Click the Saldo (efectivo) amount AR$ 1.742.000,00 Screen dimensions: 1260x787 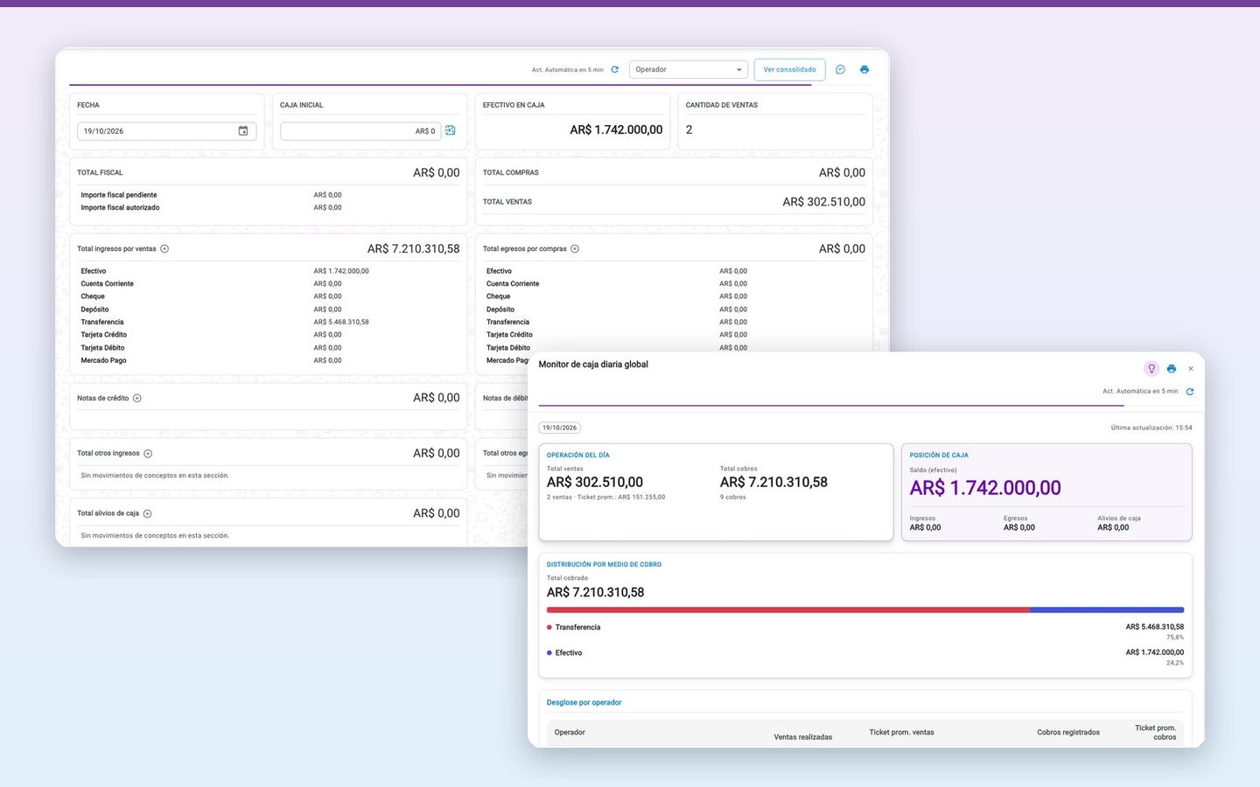[985, 488]
